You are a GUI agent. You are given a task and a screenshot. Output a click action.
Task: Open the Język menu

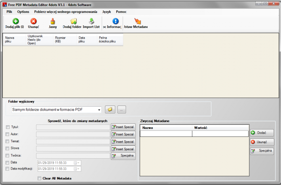106,12
